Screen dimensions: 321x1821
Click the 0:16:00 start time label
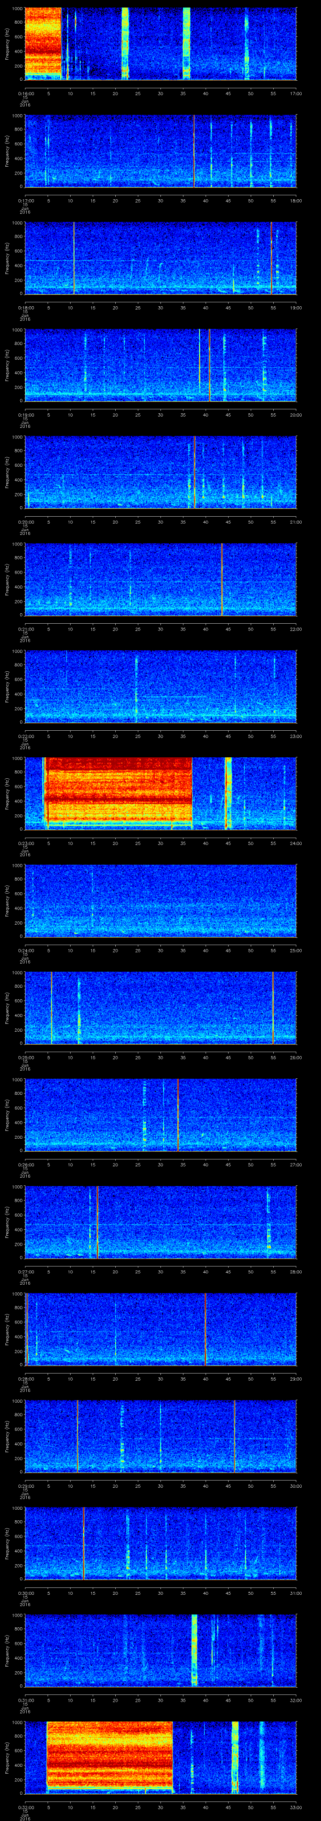26,93
